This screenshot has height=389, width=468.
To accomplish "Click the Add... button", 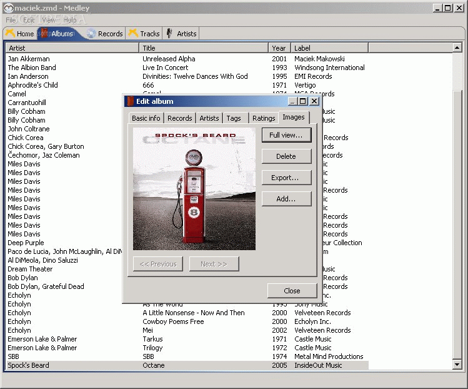I will 286,199.
